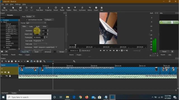Uncheck Use hardware encoder
Screen dimensions: 179x100
click(x=27, y=20)
